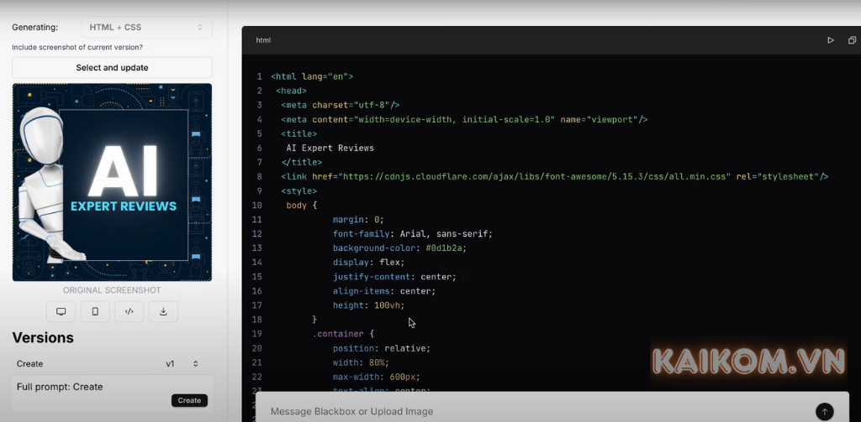Click the justify-content: center line
The height and width of the screenshot is (422, 861).
pyautogui.click(x=395, y=277)
